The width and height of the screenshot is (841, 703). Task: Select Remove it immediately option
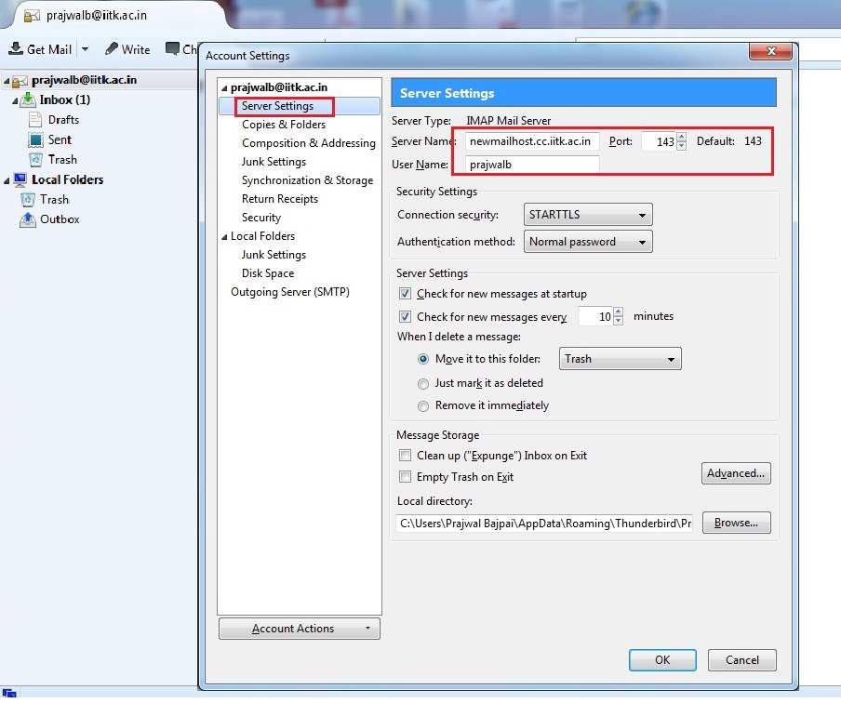coord(423,406)
